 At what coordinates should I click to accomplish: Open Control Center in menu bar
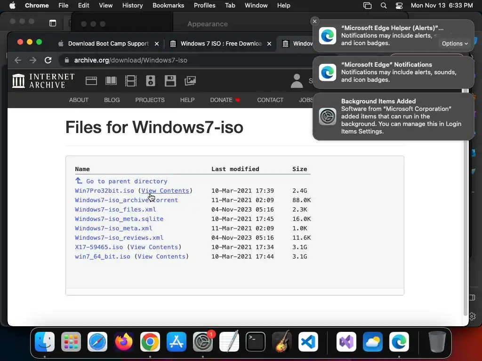399,6
